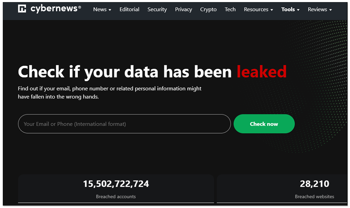Click the Breached websites counter card
Viewport: 350px width, 208px height.
pos(282,189)
